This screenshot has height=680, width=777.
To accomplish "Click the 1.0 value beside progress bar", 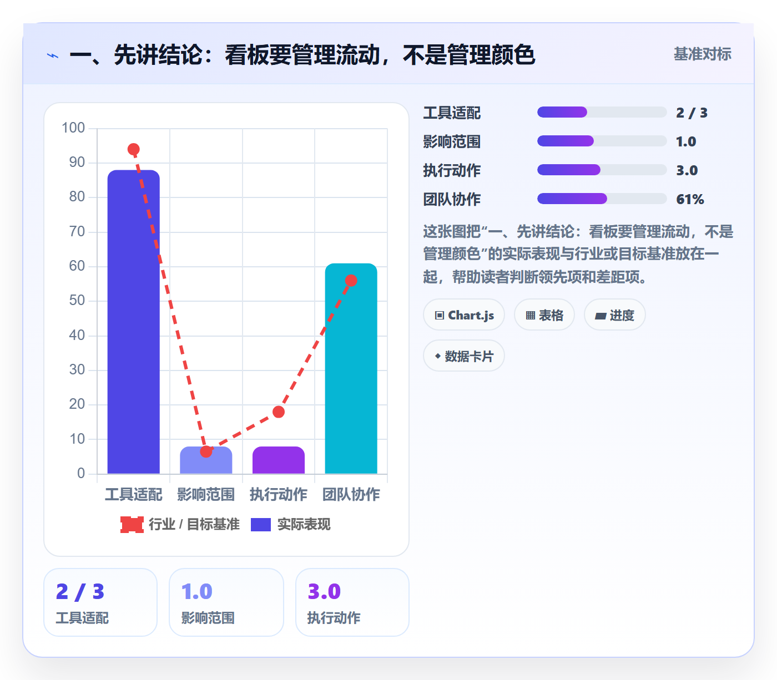I will [x=686, y=141].
